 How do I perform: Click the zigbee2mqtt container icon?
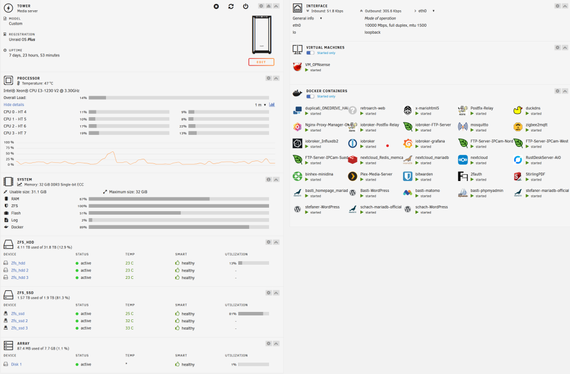(518, 127)
